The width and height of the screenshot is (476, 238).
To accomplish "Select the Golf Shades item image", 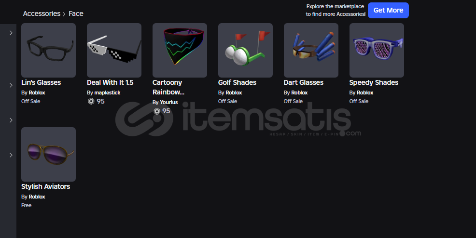I will click(x=245, y=50).
